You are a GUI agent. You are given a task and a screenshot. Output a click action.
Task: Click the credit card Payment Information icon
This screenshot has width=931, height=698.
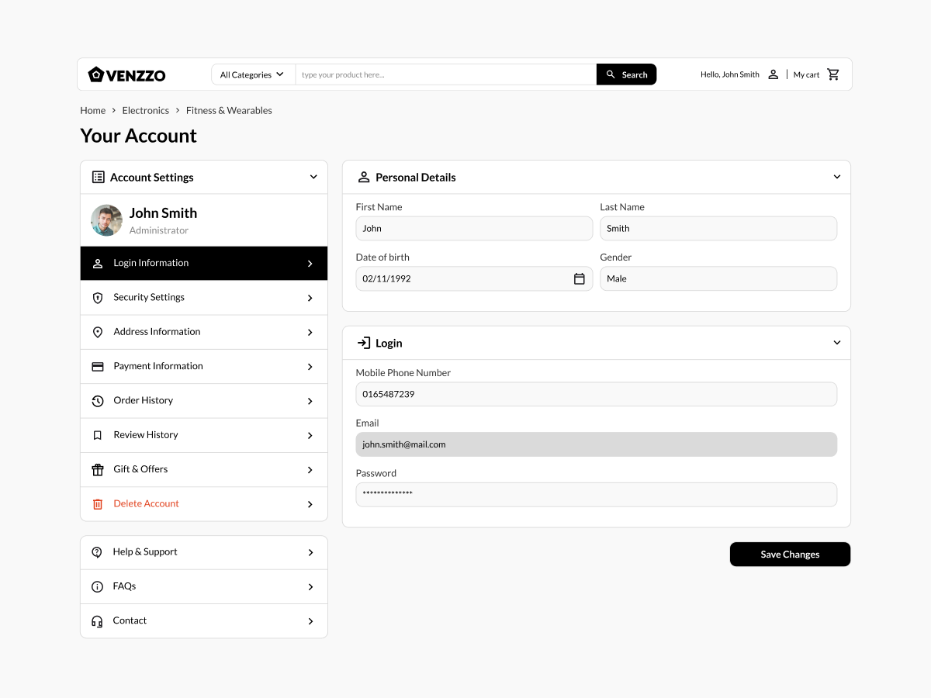98,367
